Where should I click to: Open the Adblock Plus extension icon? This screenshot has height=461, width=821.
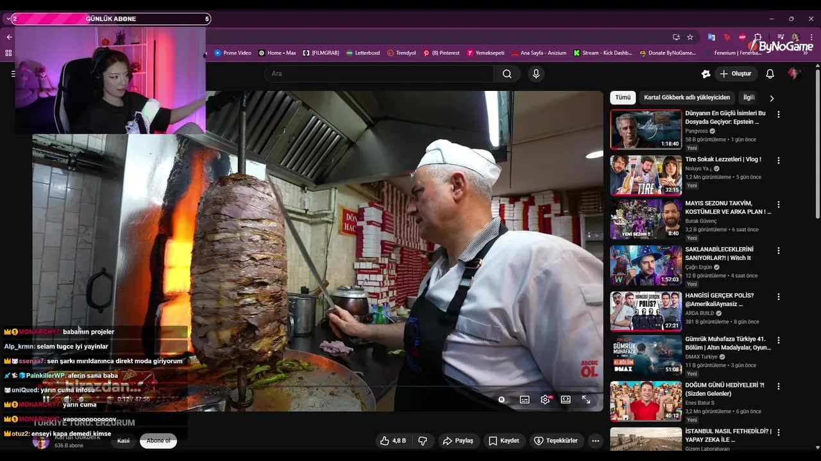(x=742, y=37)
